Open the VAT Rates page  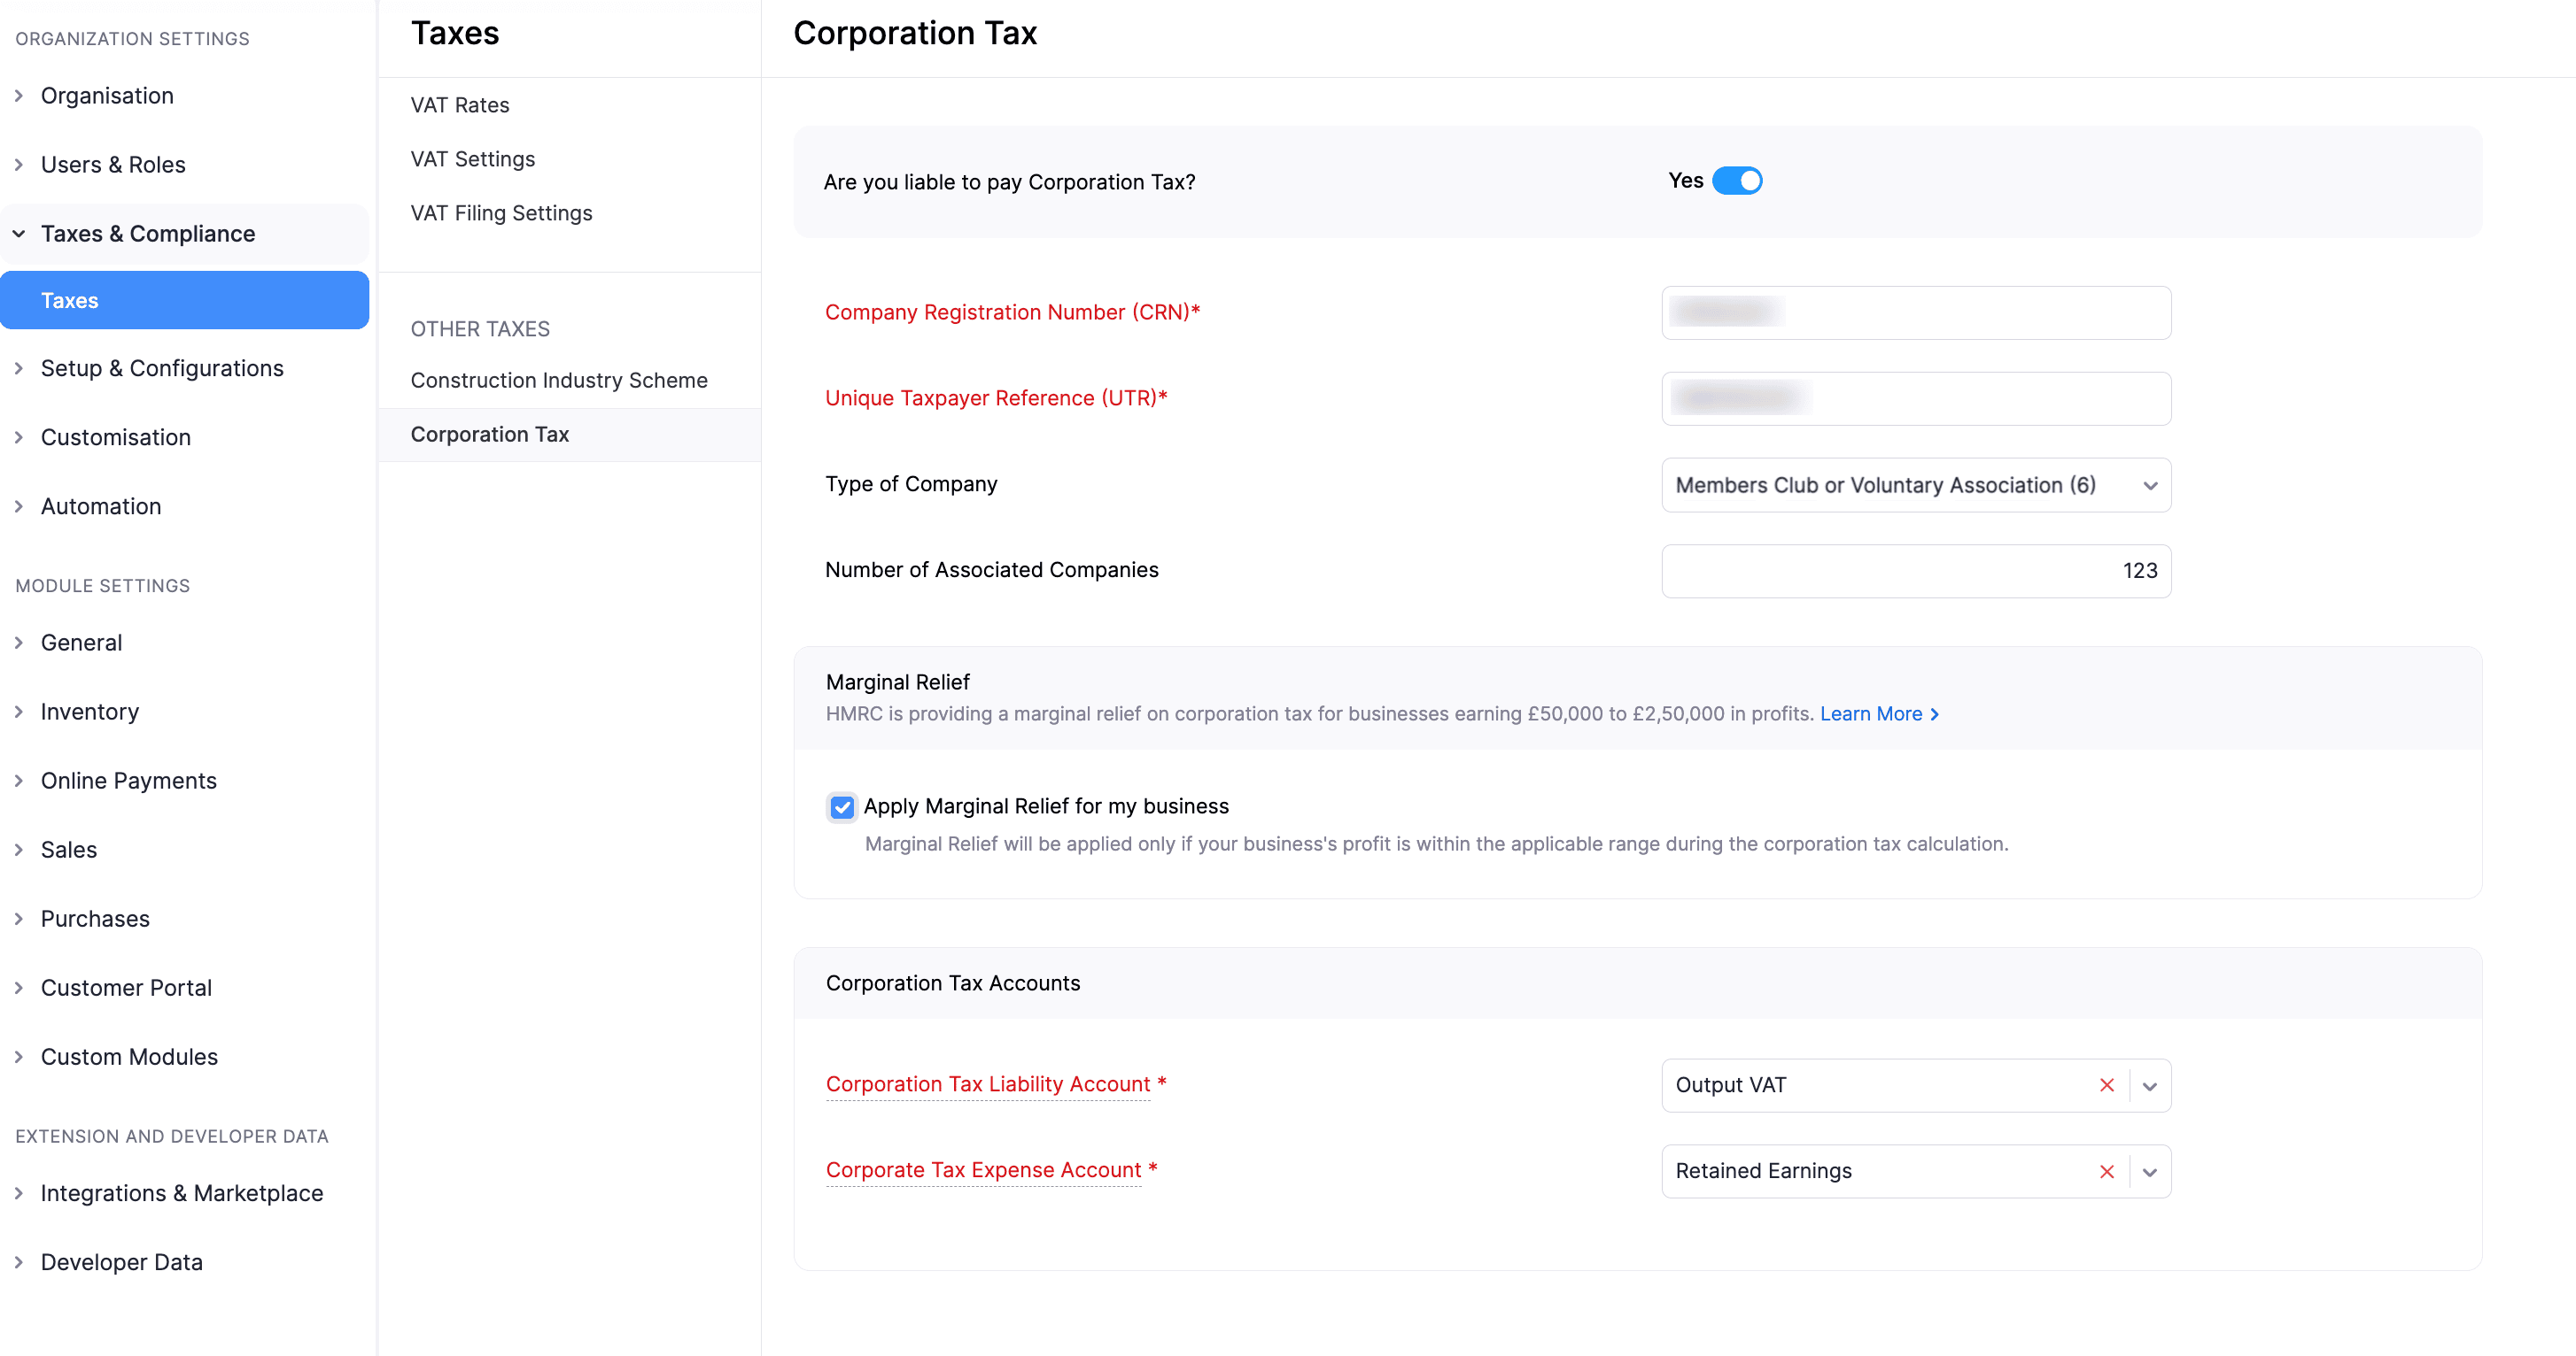[459, 104]
